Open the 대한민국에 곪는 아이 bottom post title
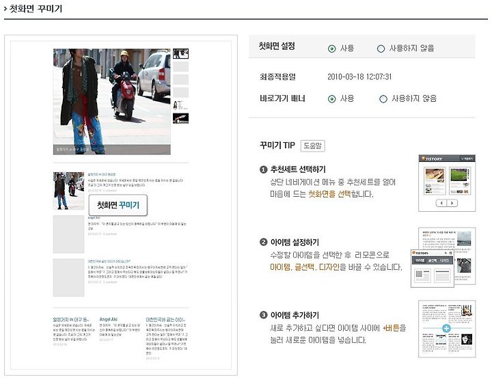Viewport: 492px width, 384px height. (165, 320)
